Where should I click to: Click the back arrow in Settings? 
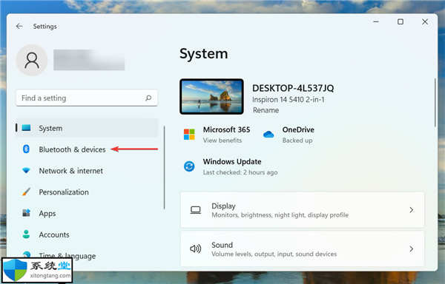[19, 27]
